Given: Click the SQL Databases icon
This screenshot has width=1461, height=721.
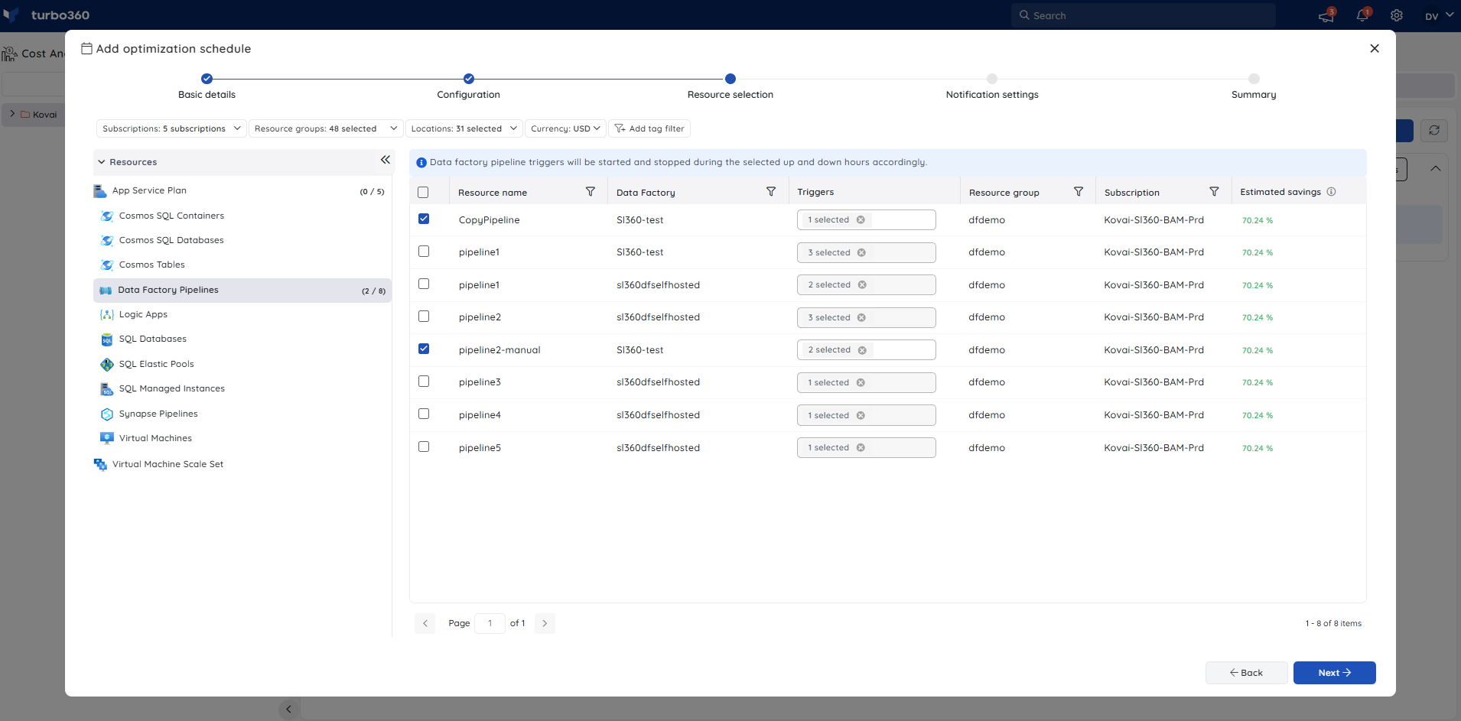Looking at the screenshot, I should 107,339.
